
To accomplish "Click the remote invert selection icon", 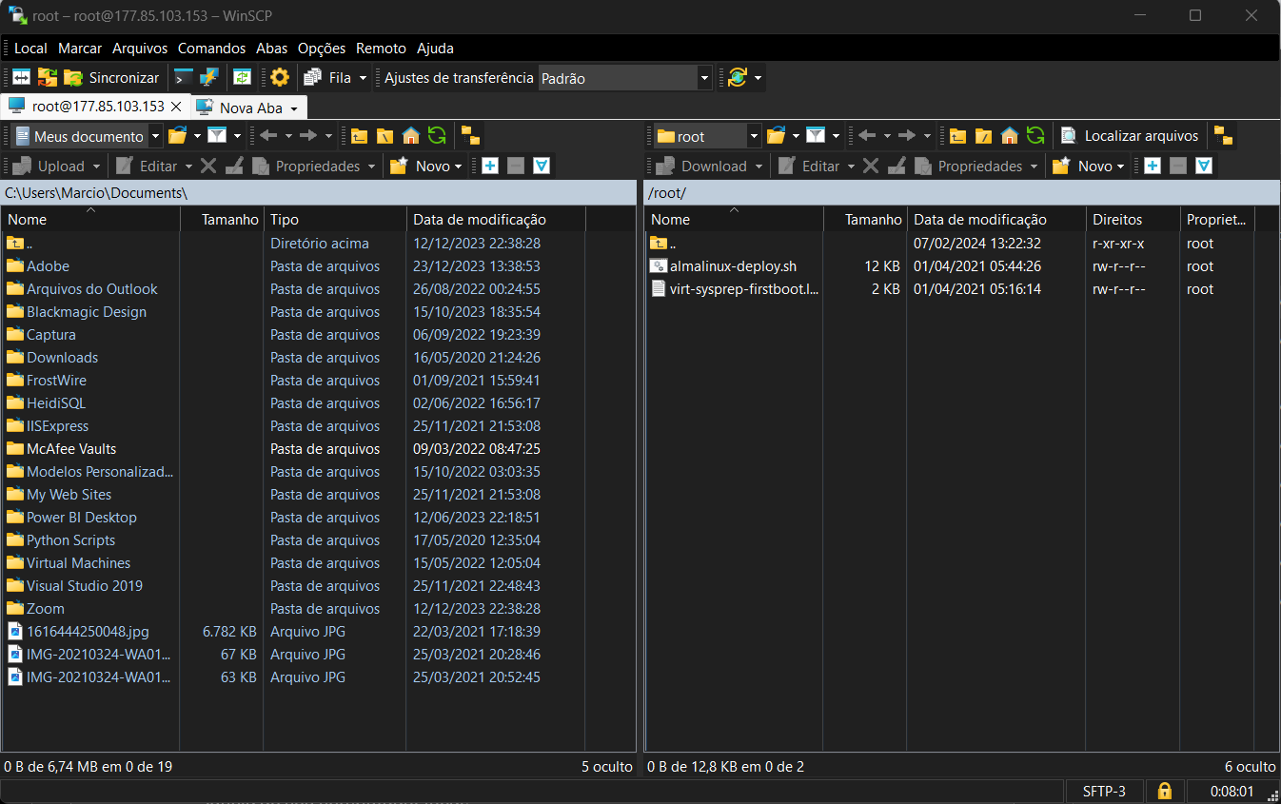I will 1204,167.
